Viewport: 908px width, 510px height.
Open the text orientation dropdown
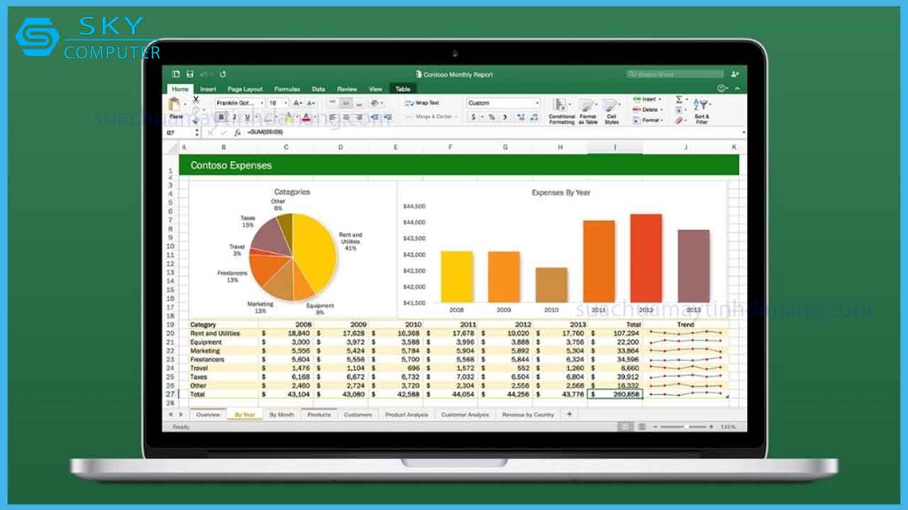click(376, 103)
